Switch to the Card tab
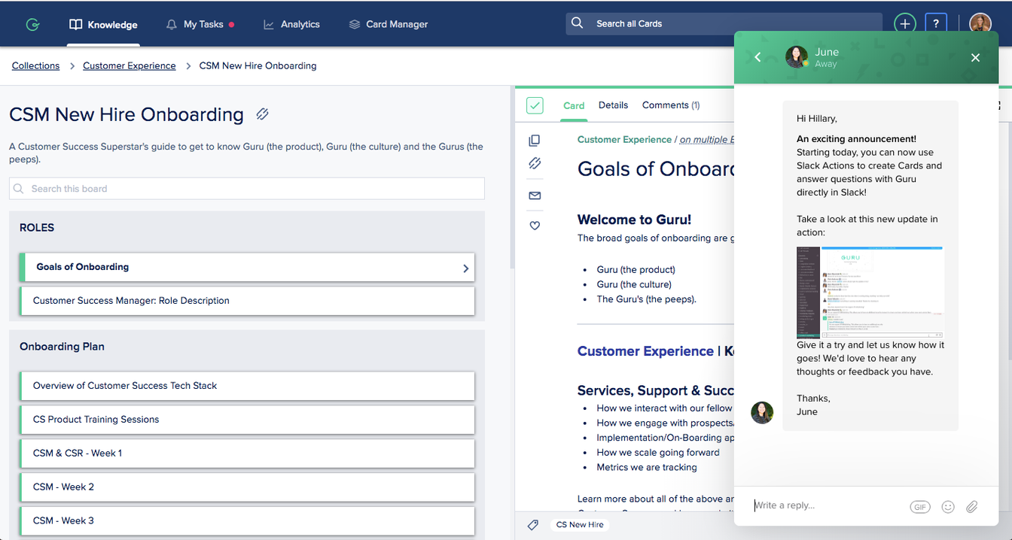The image size is (1012, 540). point(574,105)
